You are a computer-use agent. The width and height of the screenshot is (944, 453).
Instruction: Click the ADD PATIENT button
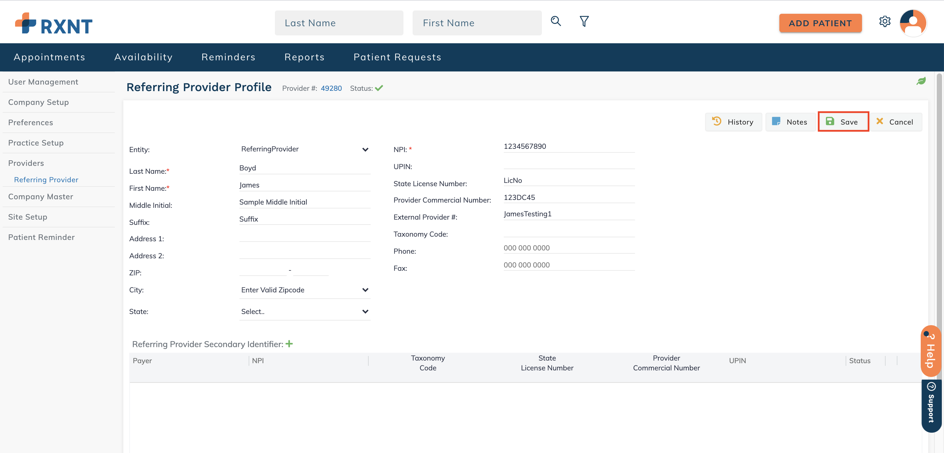tap(820, 23)
